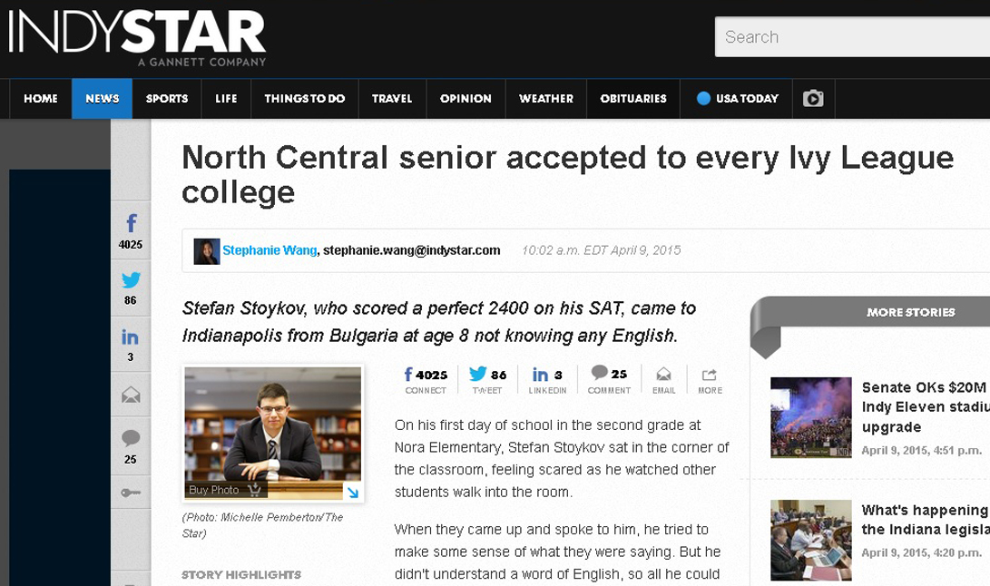The image size is (990, 586).
Task: Expand the article photo with arrow icon
Action: [x=351, y=492]
